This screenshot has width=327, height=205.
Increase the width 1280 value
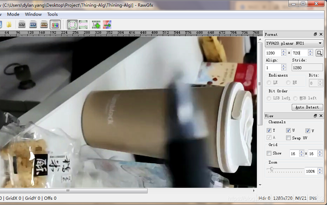pyautogui.click(x=283, y=51)
